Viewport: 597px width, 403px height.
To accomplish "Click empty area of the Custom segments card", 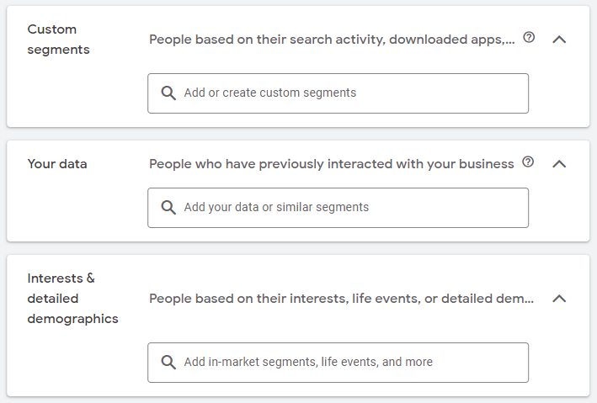I will [x=76, y=95].
